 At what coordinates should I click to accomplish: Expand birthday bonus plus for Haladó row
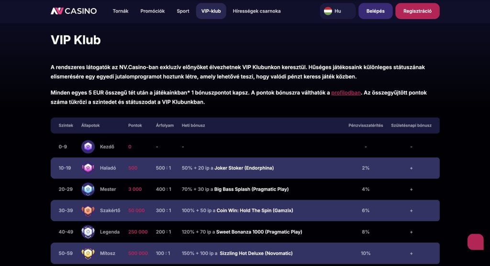(411, 168)
